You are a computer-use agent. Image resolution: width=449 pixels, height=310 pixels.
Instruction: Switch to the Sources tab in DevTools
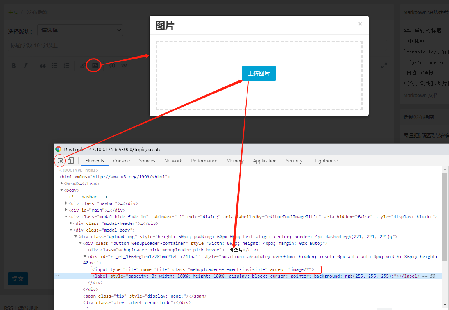click(147, 161)
